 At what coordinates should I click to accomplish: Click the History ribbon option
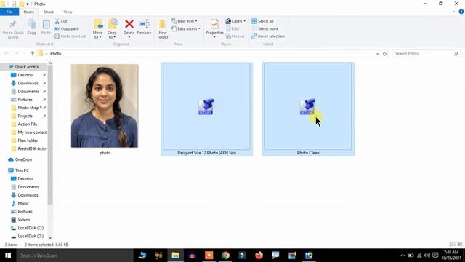(x=235, y=36)
